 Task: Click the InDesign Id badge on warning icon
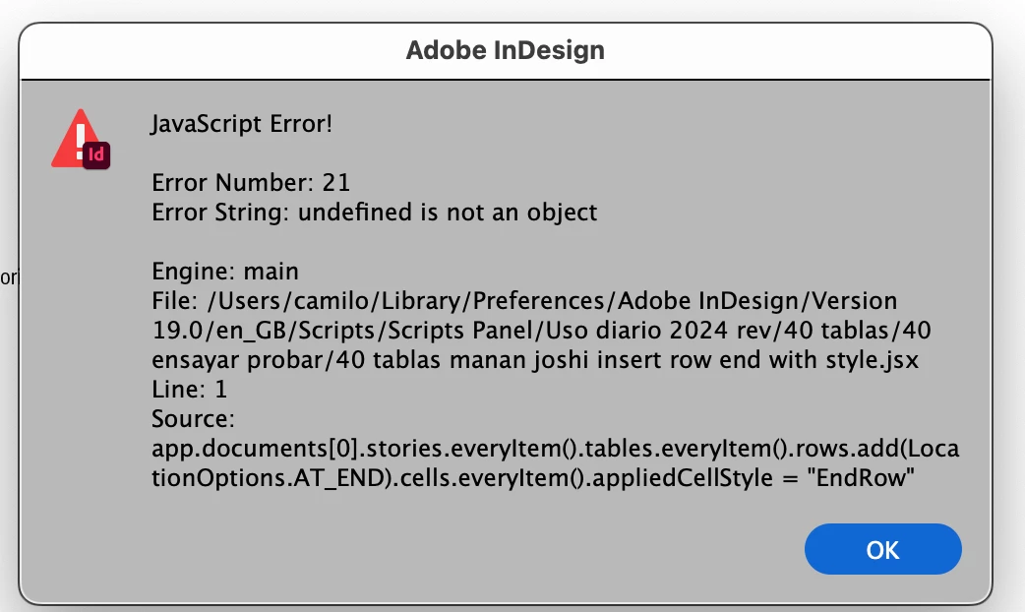click(x=96, y=154)
